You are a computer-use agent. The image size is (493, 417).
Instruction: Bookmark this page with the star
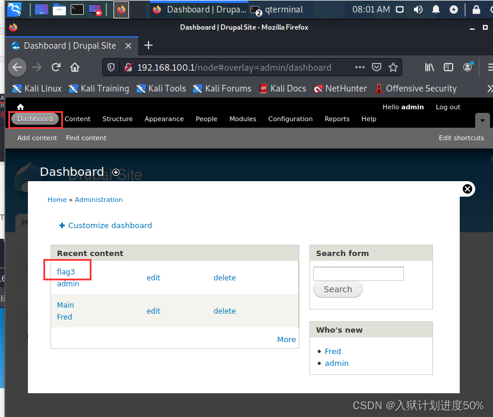(x=393, y=67)
